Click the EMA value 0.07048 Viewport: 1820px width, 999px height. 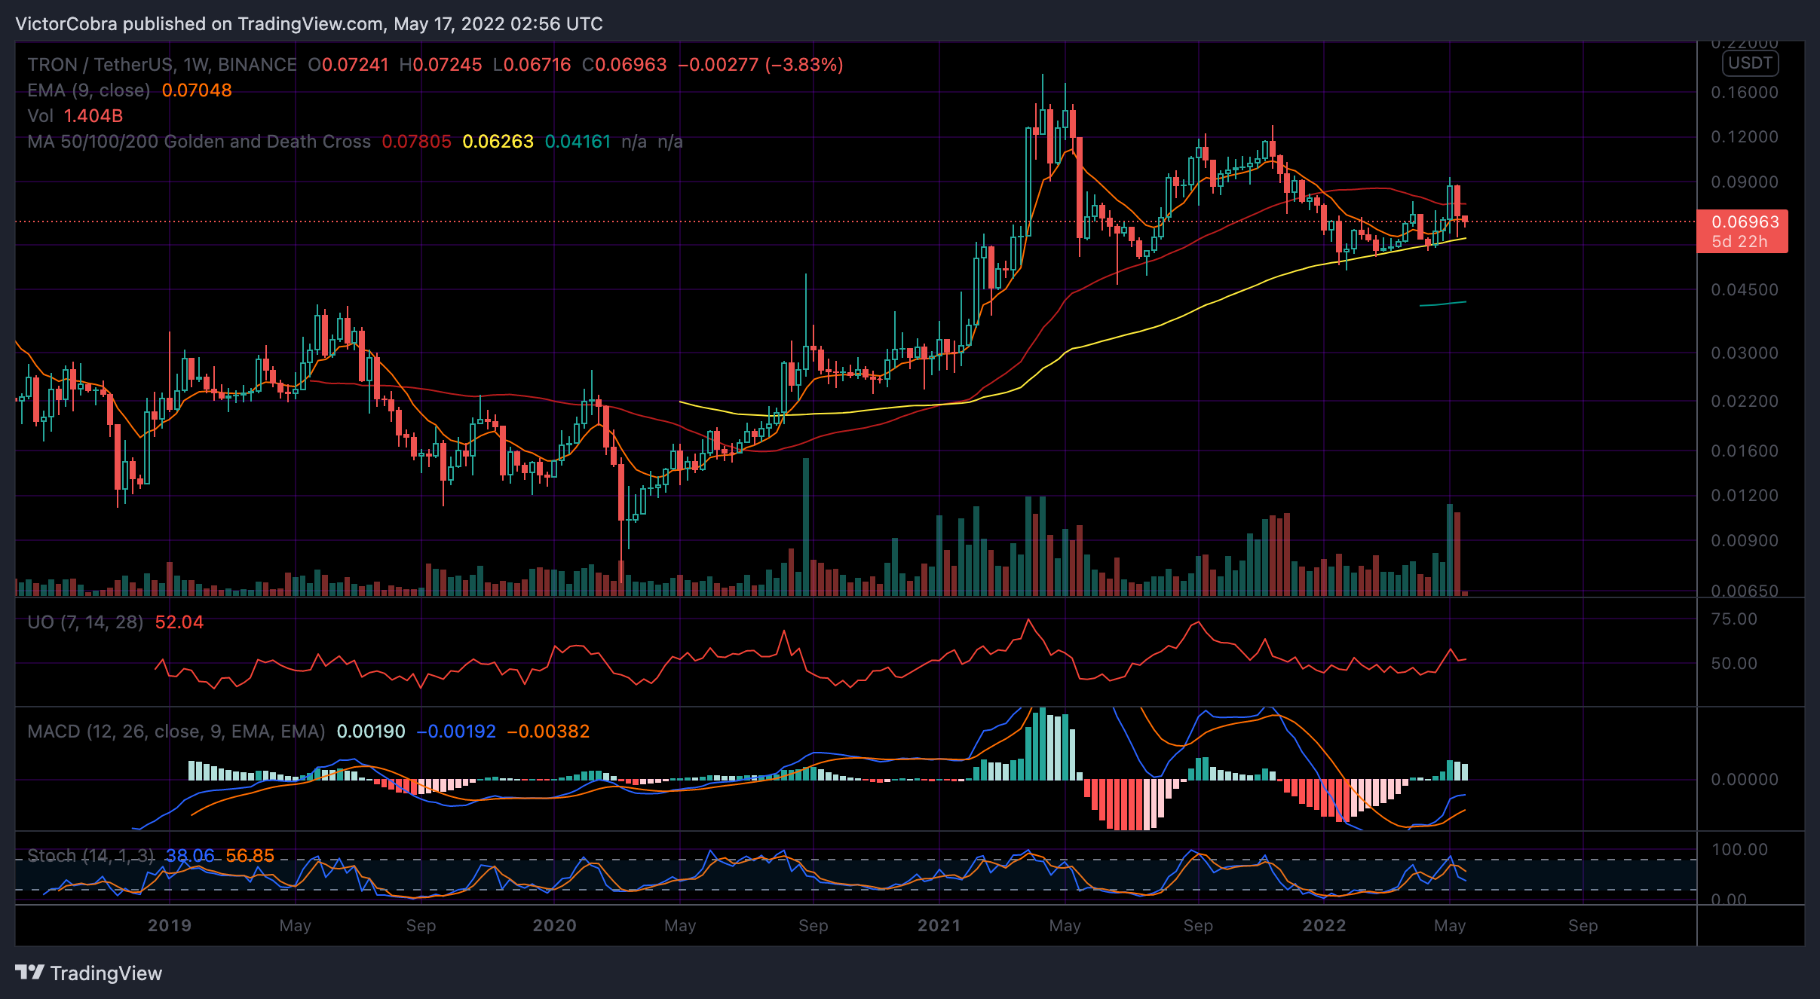point(197,90)
